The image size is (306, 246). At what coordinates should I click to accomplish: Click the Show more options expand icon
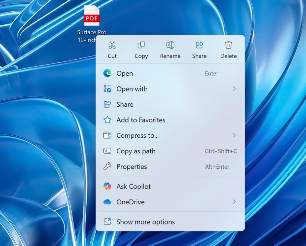coord(107,222)
